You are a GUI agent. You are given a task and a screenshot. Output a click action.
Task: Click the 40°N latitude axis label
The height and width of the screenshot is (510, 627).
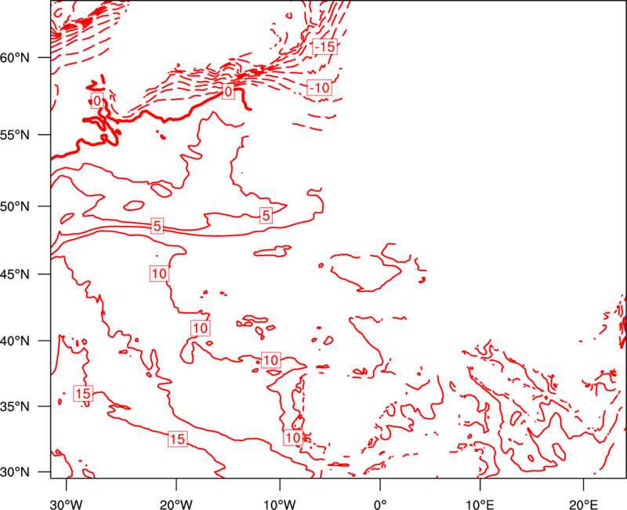coord(15,341)
